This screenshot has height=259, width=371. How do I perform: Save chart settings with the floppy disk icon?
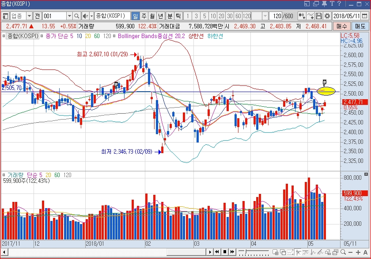pos(319,15)
